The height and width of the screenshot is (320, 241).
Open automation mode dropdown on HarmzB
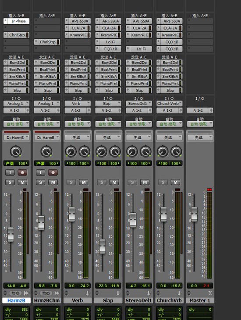[x=16, y=124]
